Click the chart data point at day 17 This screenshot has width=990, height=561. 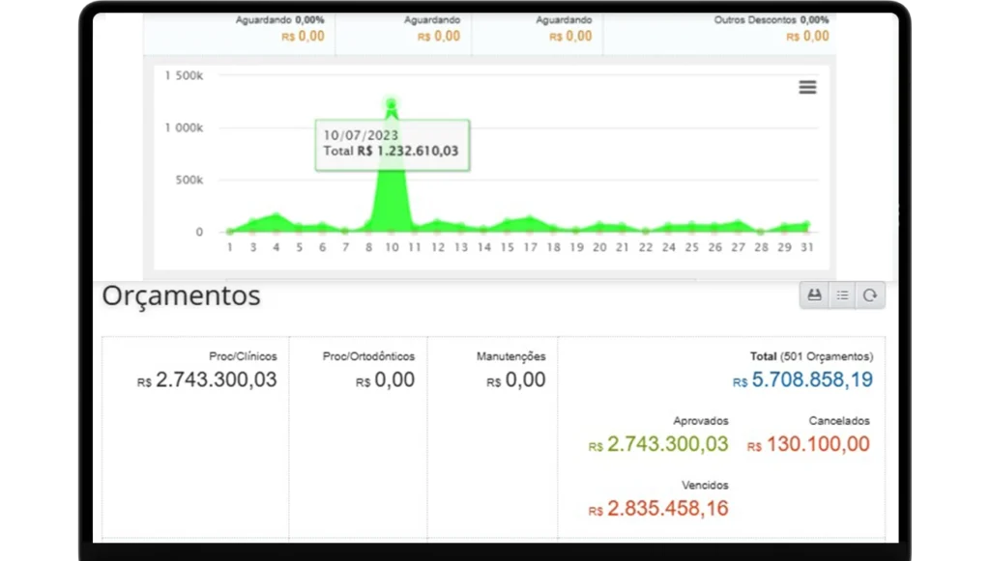pos(530,219)
